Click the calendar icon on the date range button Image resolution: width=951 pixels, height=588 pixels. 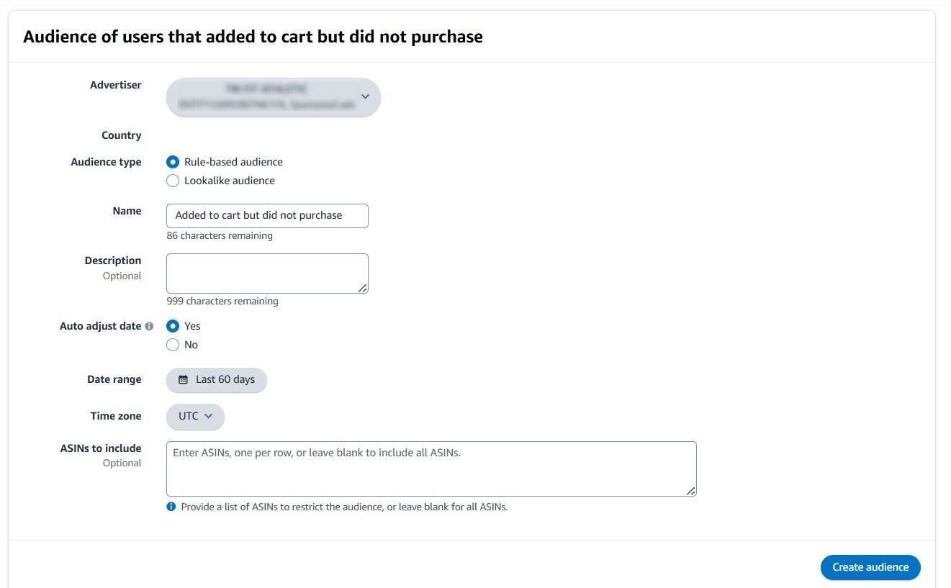coord(183,379)
